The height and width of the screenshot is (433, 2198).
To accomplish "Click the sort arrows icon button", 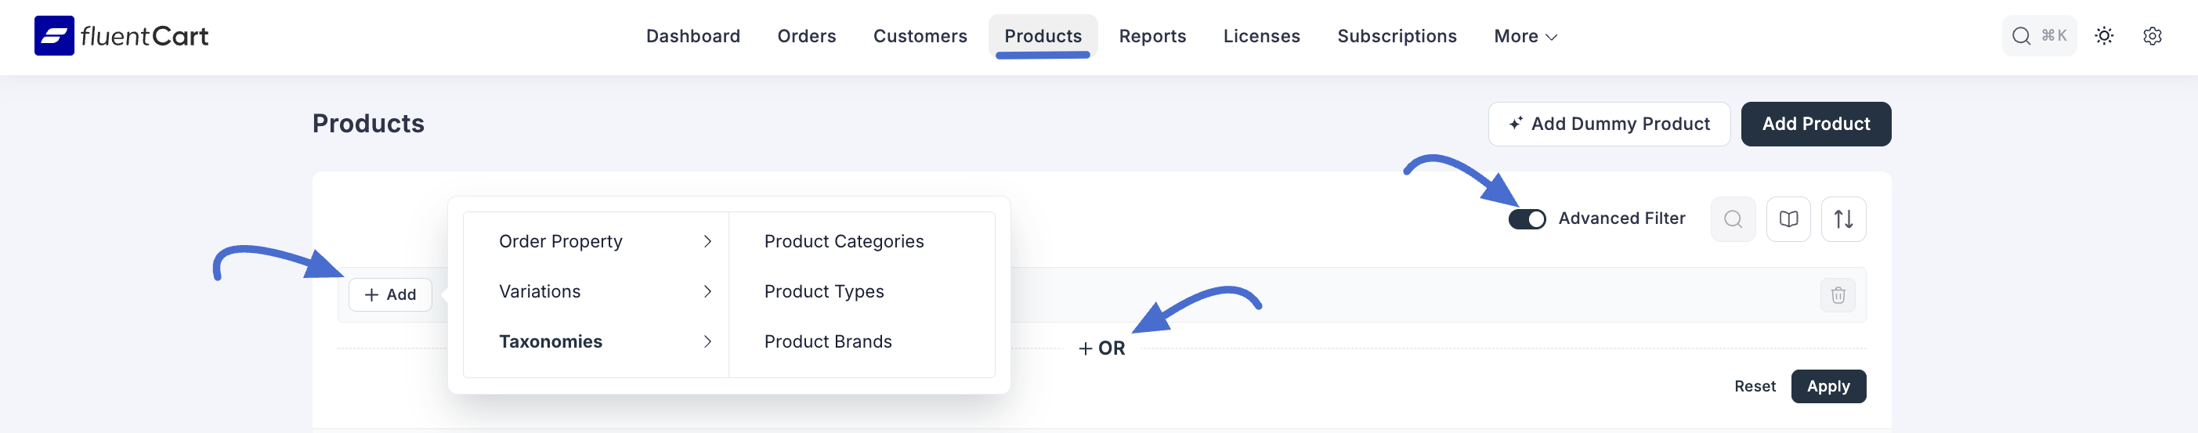I will [1842, 219].
